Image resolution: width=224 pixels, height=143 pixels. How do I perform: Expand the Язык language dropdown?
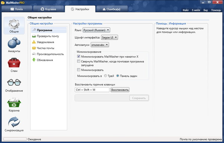[x=96, y=30]
